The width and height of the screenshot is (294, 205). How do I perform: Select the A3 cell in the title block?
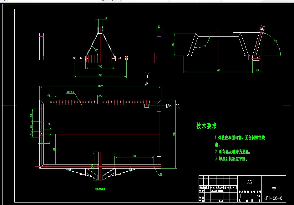tap(250, 182)
